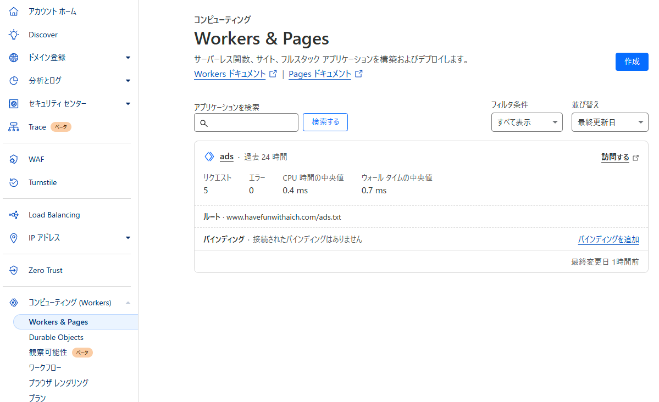Open the ads worker name link
Screen dimensions: 659x402
(226, 157)
